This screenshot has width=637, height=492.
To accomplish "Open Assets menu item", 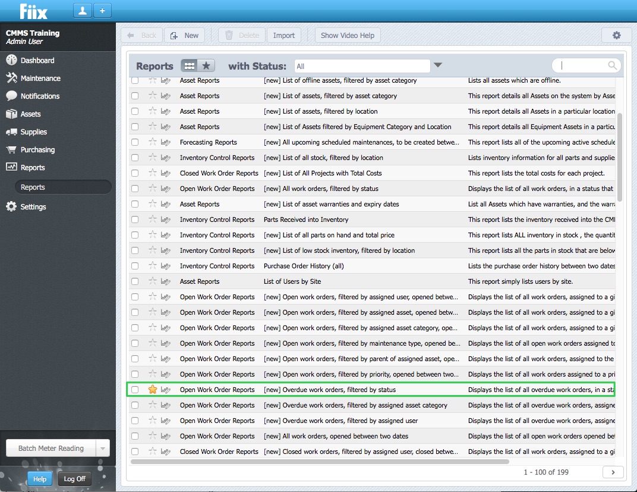I will [30, 114].
